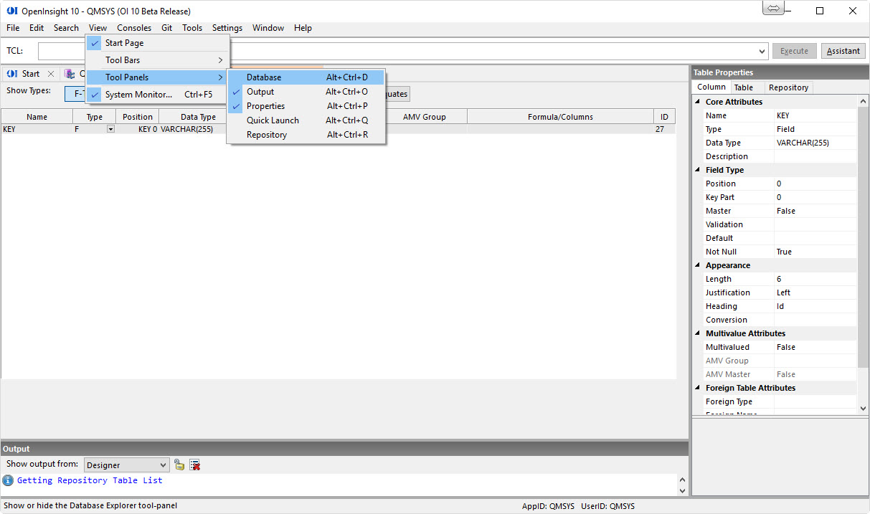Screen dimensions: 870x514
Task: Click the double-arrow button in title bar
Action: [x=773, y=9]
